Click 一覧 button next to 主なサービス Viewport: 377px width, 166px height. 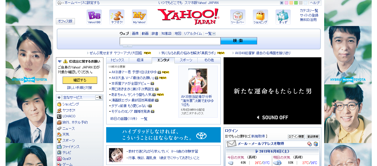[99, 98]
